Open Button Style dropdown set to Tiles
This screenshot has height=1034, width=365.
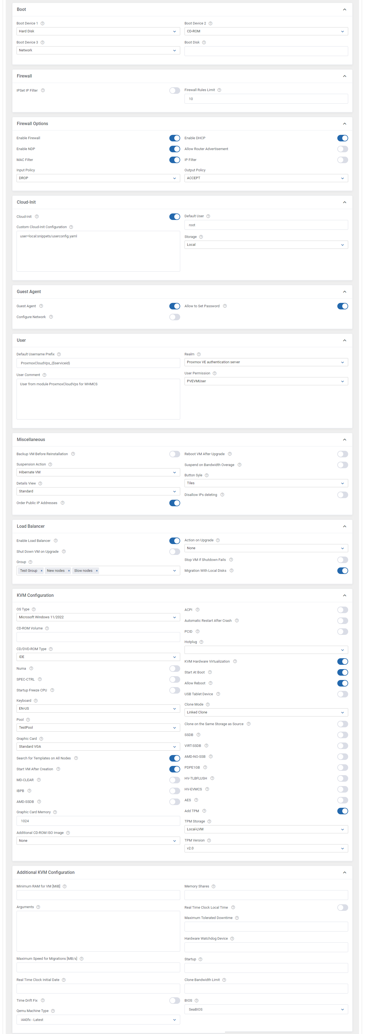266,483
